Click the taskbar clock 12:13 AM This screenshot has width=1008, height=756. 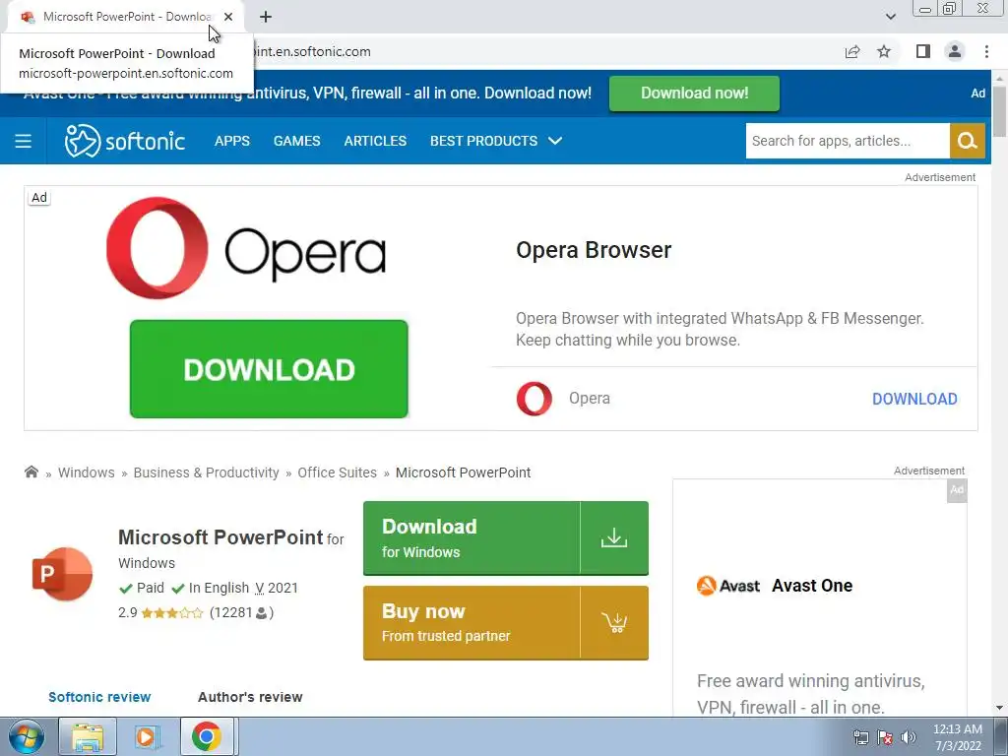pyautogui.click(x=957, y=729)
